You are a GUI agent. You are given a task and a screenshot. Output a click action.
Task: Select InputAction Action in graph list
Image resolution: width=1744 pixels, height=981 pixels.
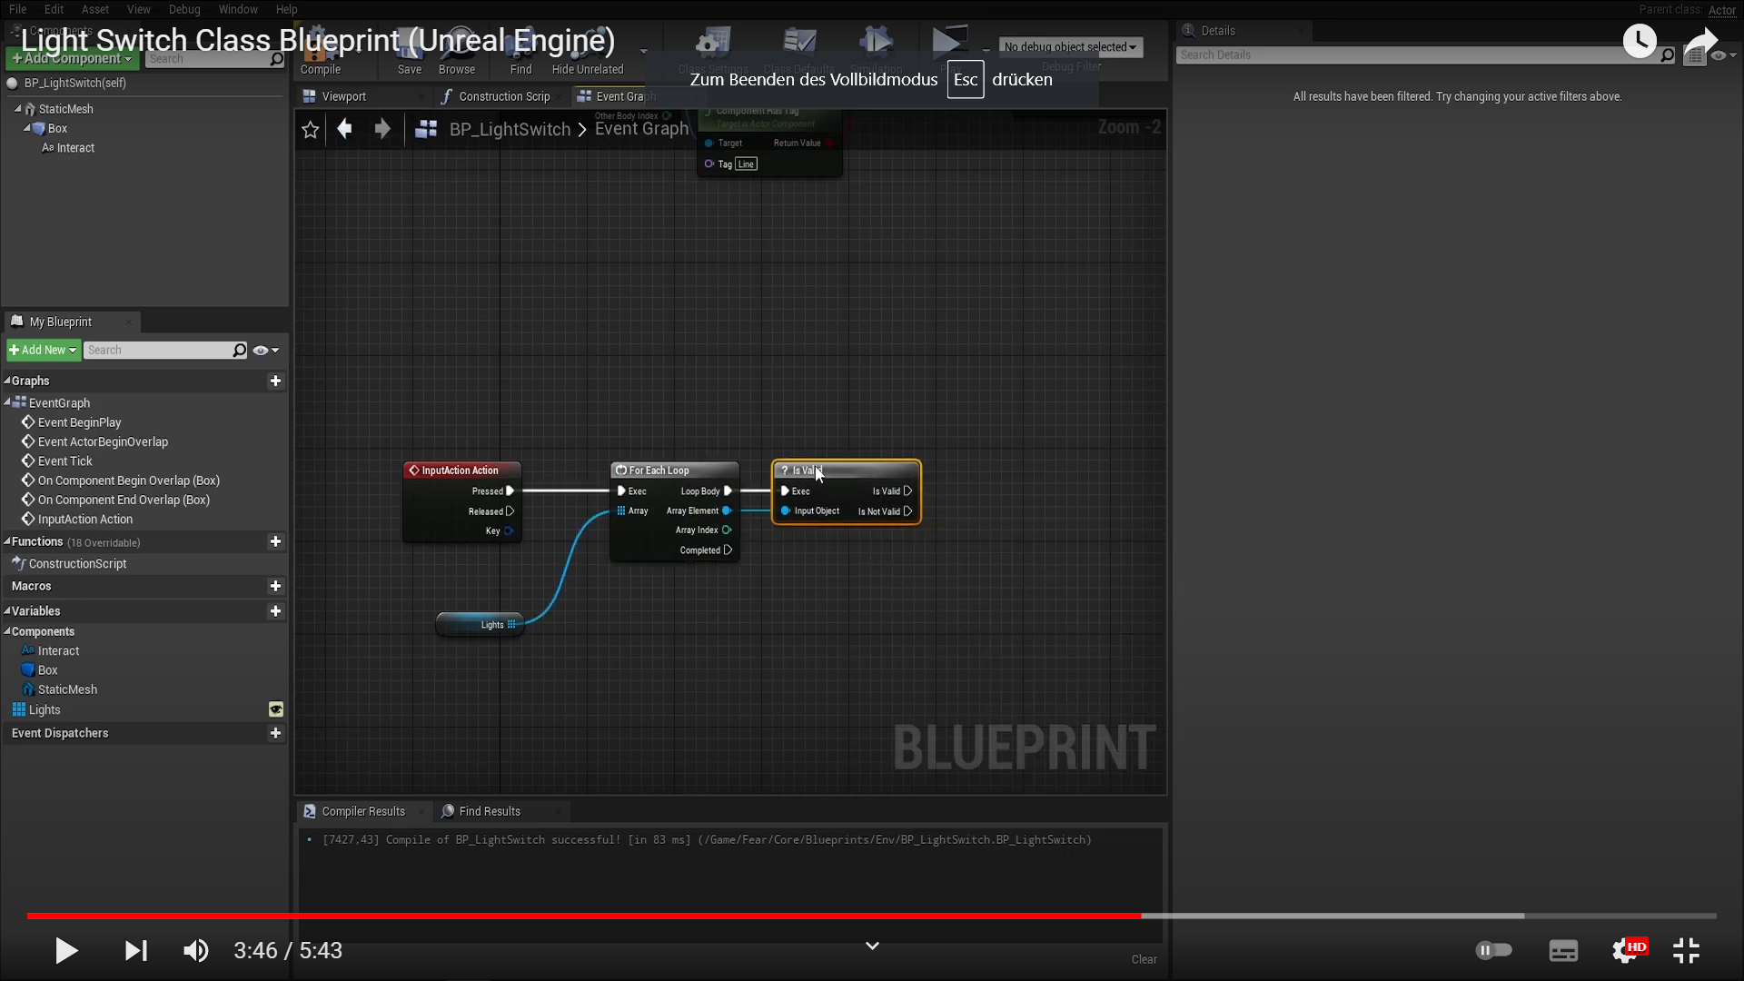84,520
